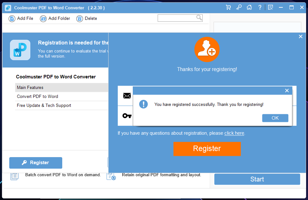Click the shopping cart purchase icon
This screenshot has width=308, height=200.
click(228, 7)
